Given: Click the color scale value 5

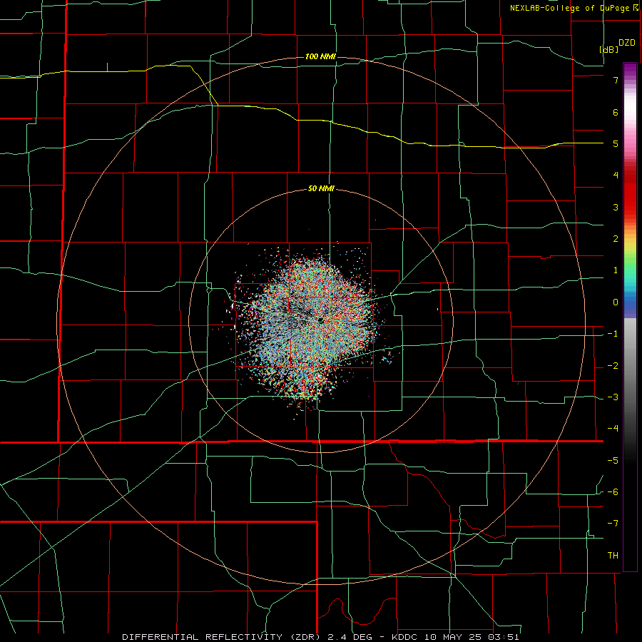Looking at the screenshot, I should (x=616, y=143).
